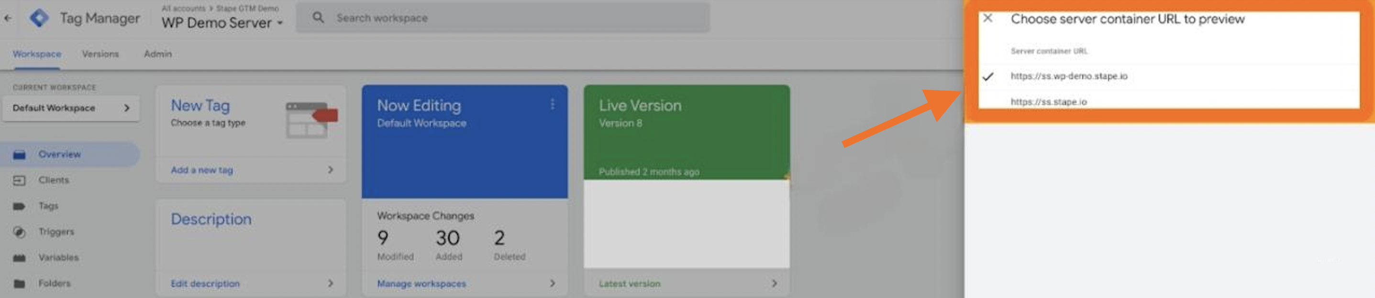Open the Now Editing three-dot menu
This screenshot has width=1375, height=298.
(553, 105)
